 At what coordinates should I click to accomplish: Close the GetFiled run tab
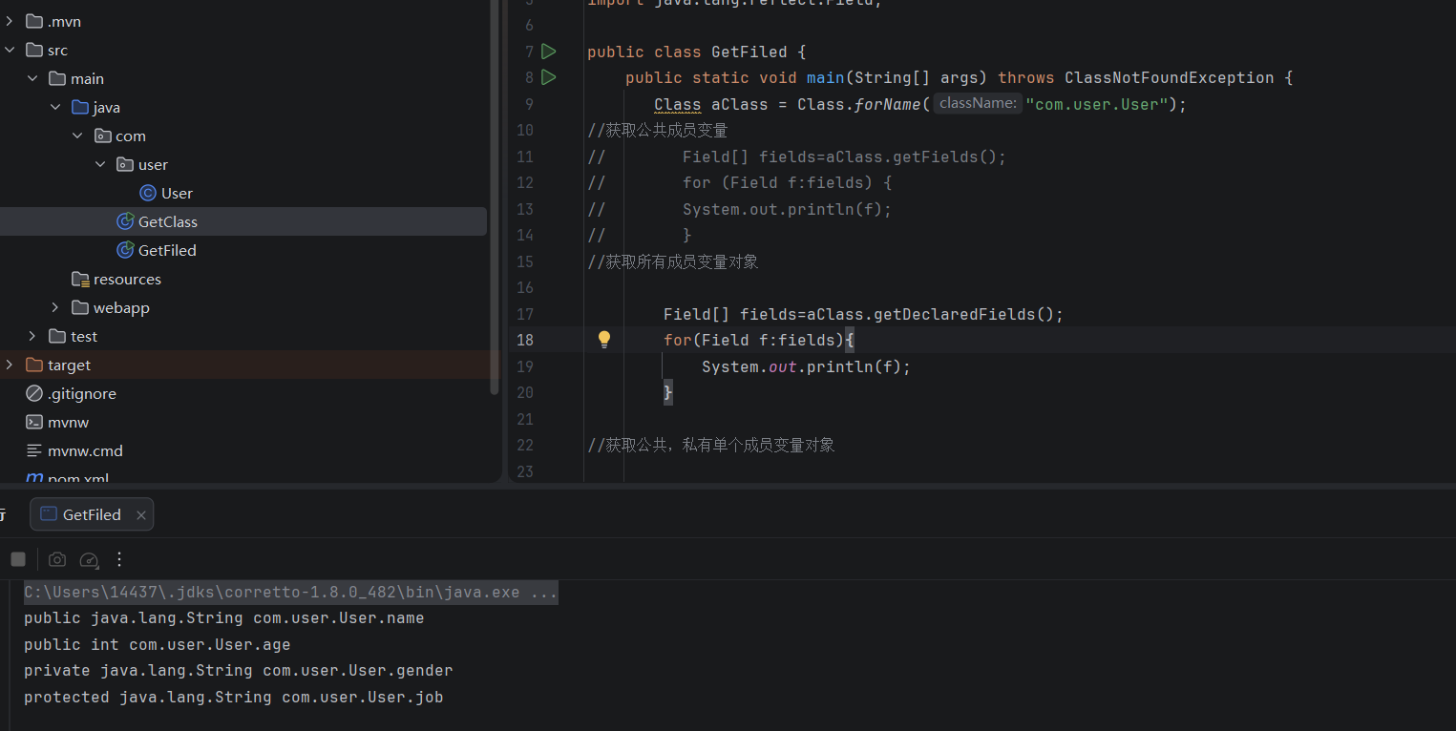coord(141,515)
